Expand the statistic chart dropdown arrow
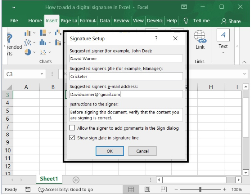The width and height of the screenshot is (252, 196). (x=50, y=43)
